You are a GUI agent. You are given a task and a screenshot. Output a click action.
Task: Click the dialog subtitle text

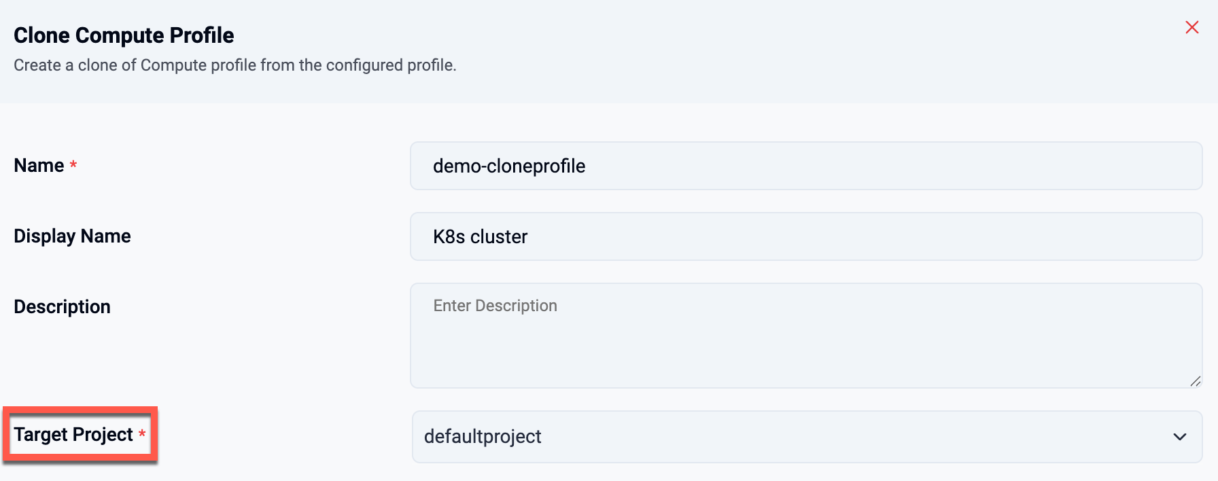[x=235, y=65]
